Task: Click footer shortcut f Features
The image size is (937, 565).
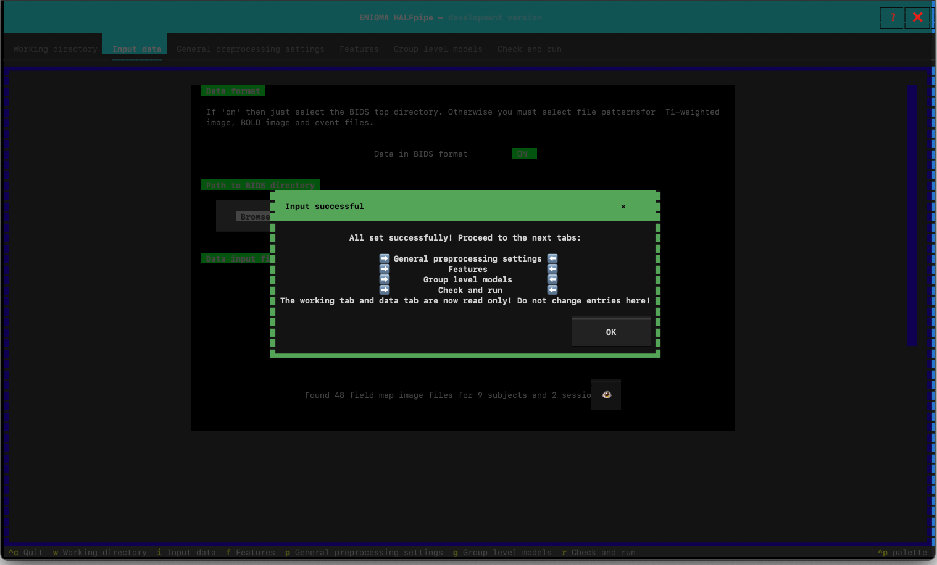Action: pyautogui.click(x=251, y=553)
